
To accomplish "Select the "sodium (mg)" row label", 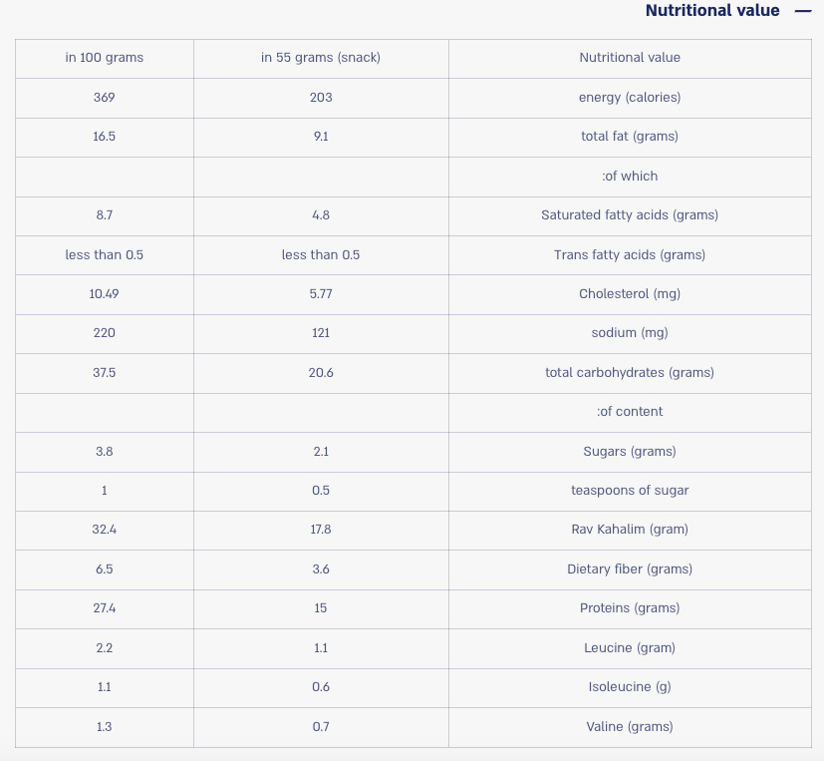I will point(630,333).
